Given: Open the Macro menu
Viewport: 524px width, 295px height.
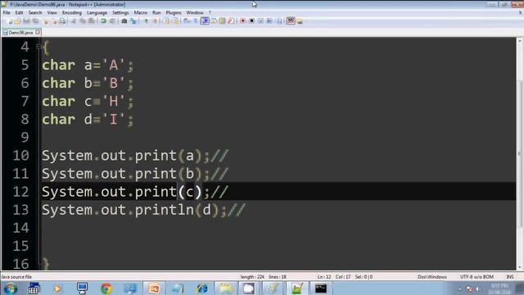Looking at the screenshot, I should [x=140, y=12].
